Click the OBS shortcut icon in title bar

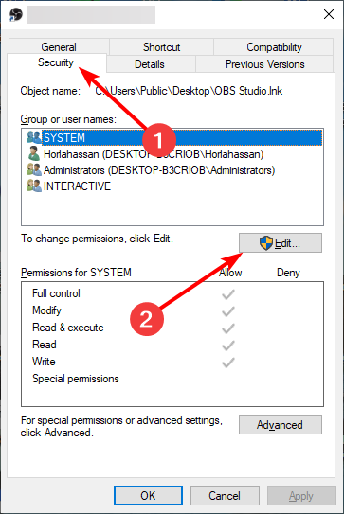point(15,14)
